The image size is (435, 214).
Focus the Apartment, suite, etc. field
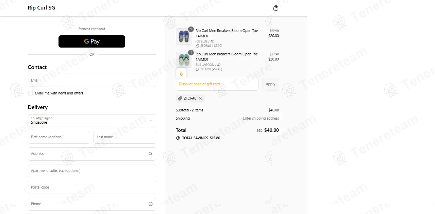(x=92, y=171)
